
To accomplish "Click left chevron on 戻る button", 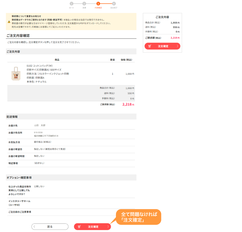I will point(35,227).
